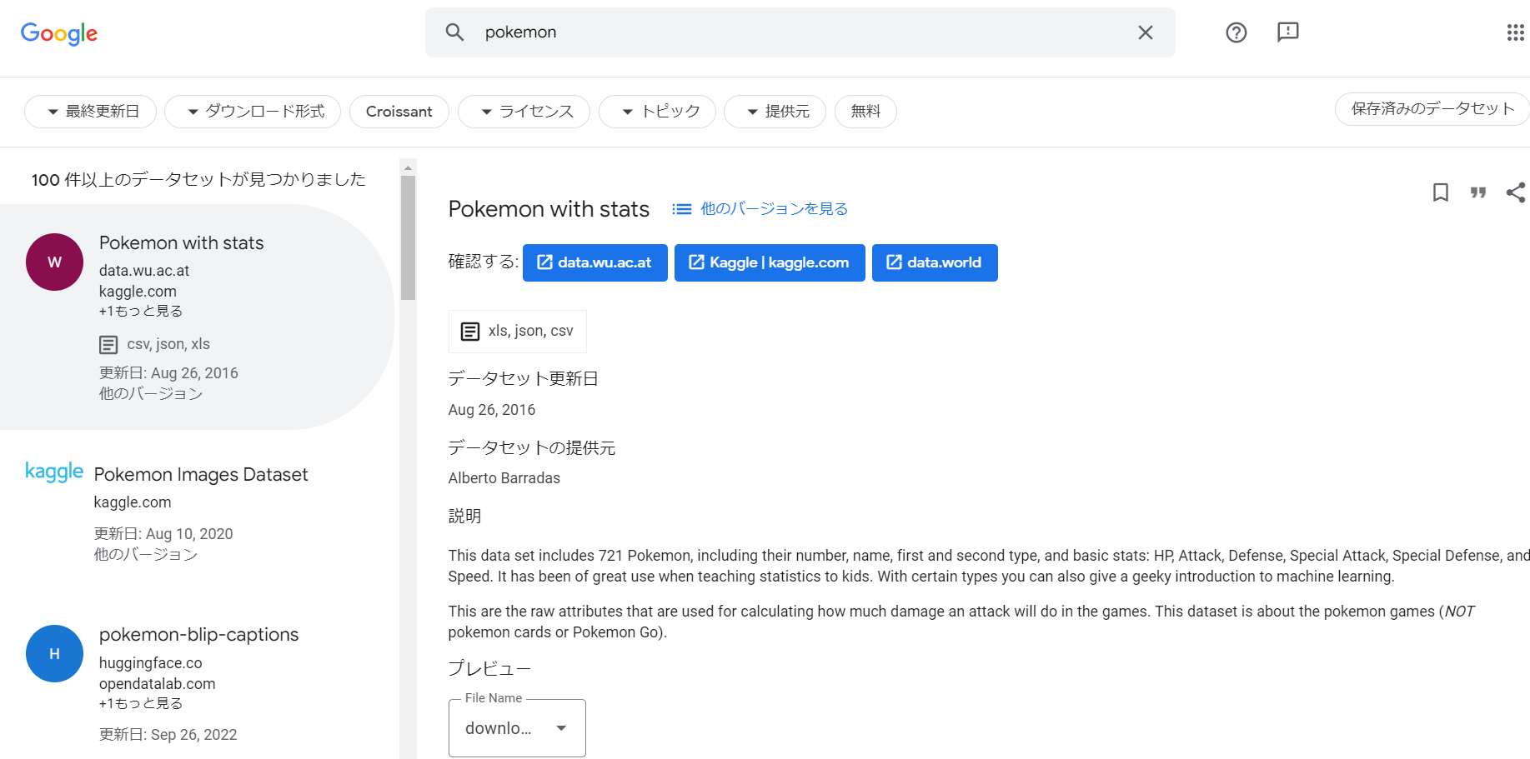The width and height of the screenshot is (1530, 759).
Task: Open the ライセンス filter dropdown
Action: click(x=524, y=112)
